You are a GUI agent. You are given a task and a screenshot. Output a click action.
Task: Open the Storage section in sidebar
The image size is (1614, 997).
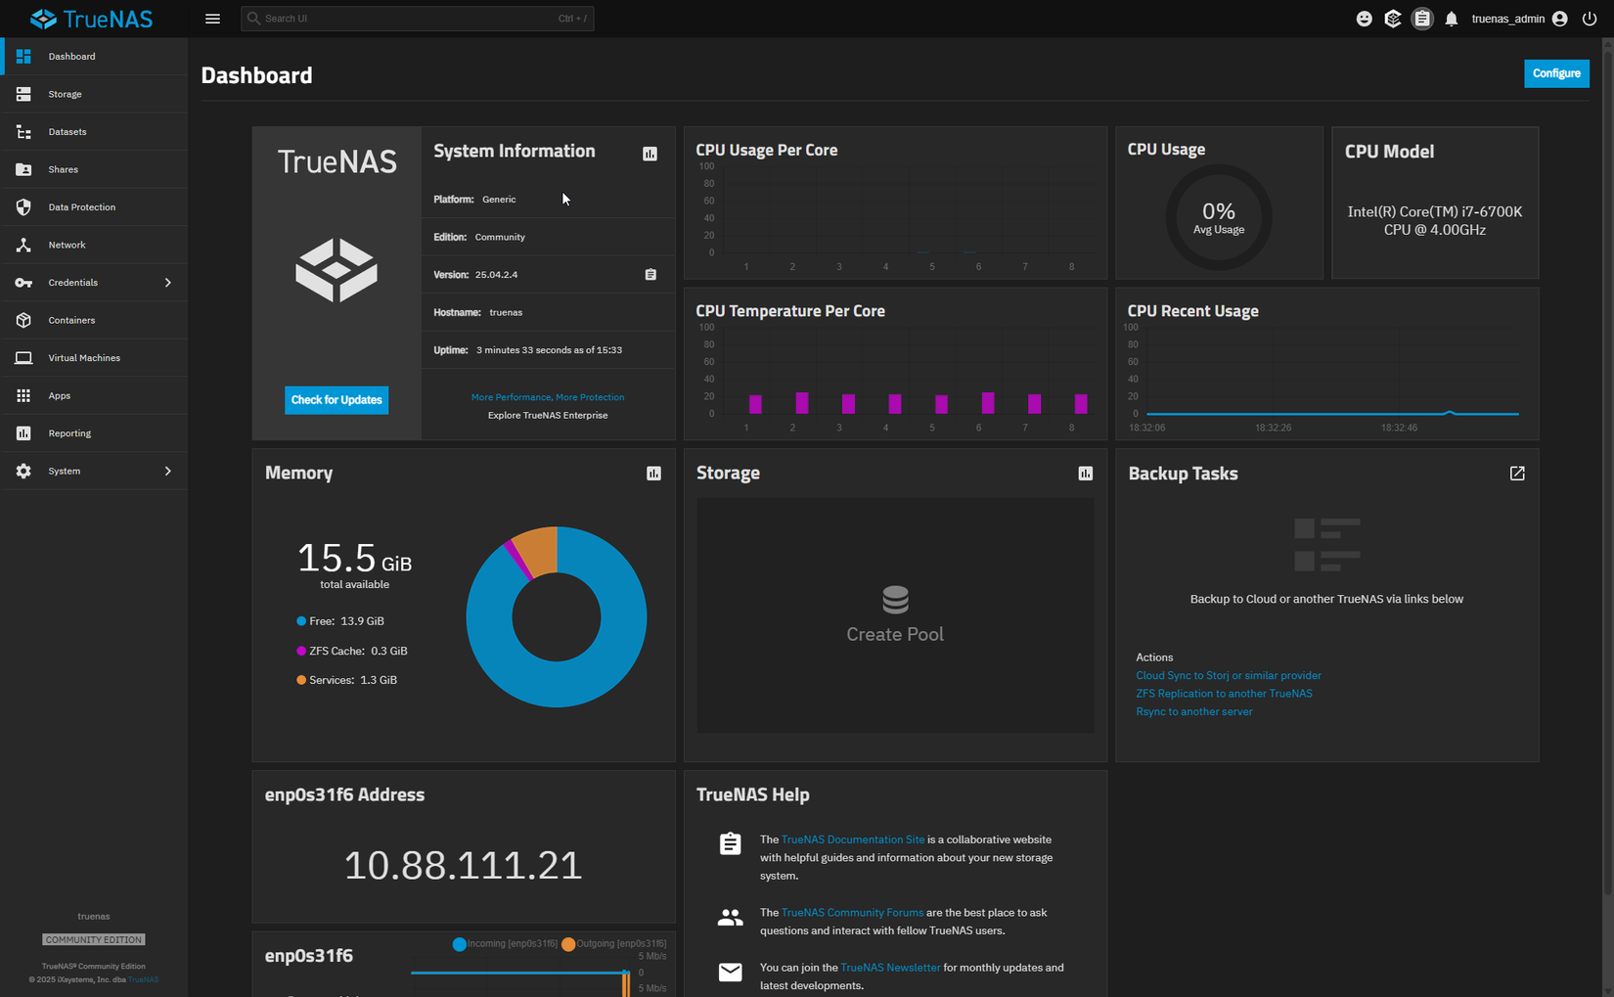pos(66,93)
